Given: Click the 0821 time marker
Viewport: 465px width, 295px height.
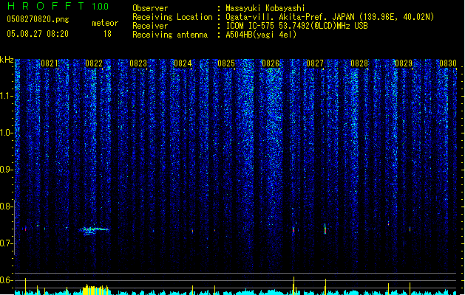Looking at the screenshot, I should click(50, 63).
